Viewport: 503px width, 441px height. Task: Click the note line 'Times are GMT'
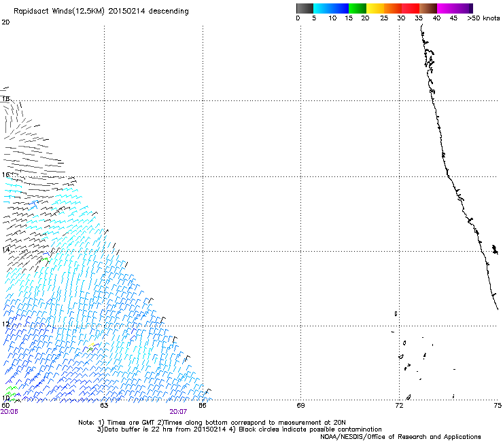pos(130,423)
